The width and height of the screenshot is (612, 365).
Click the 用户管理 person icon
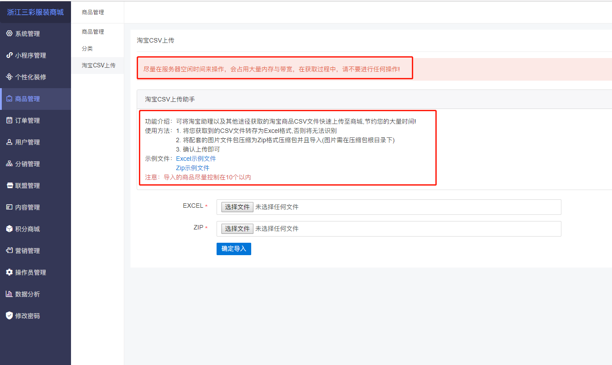point(9,142)
